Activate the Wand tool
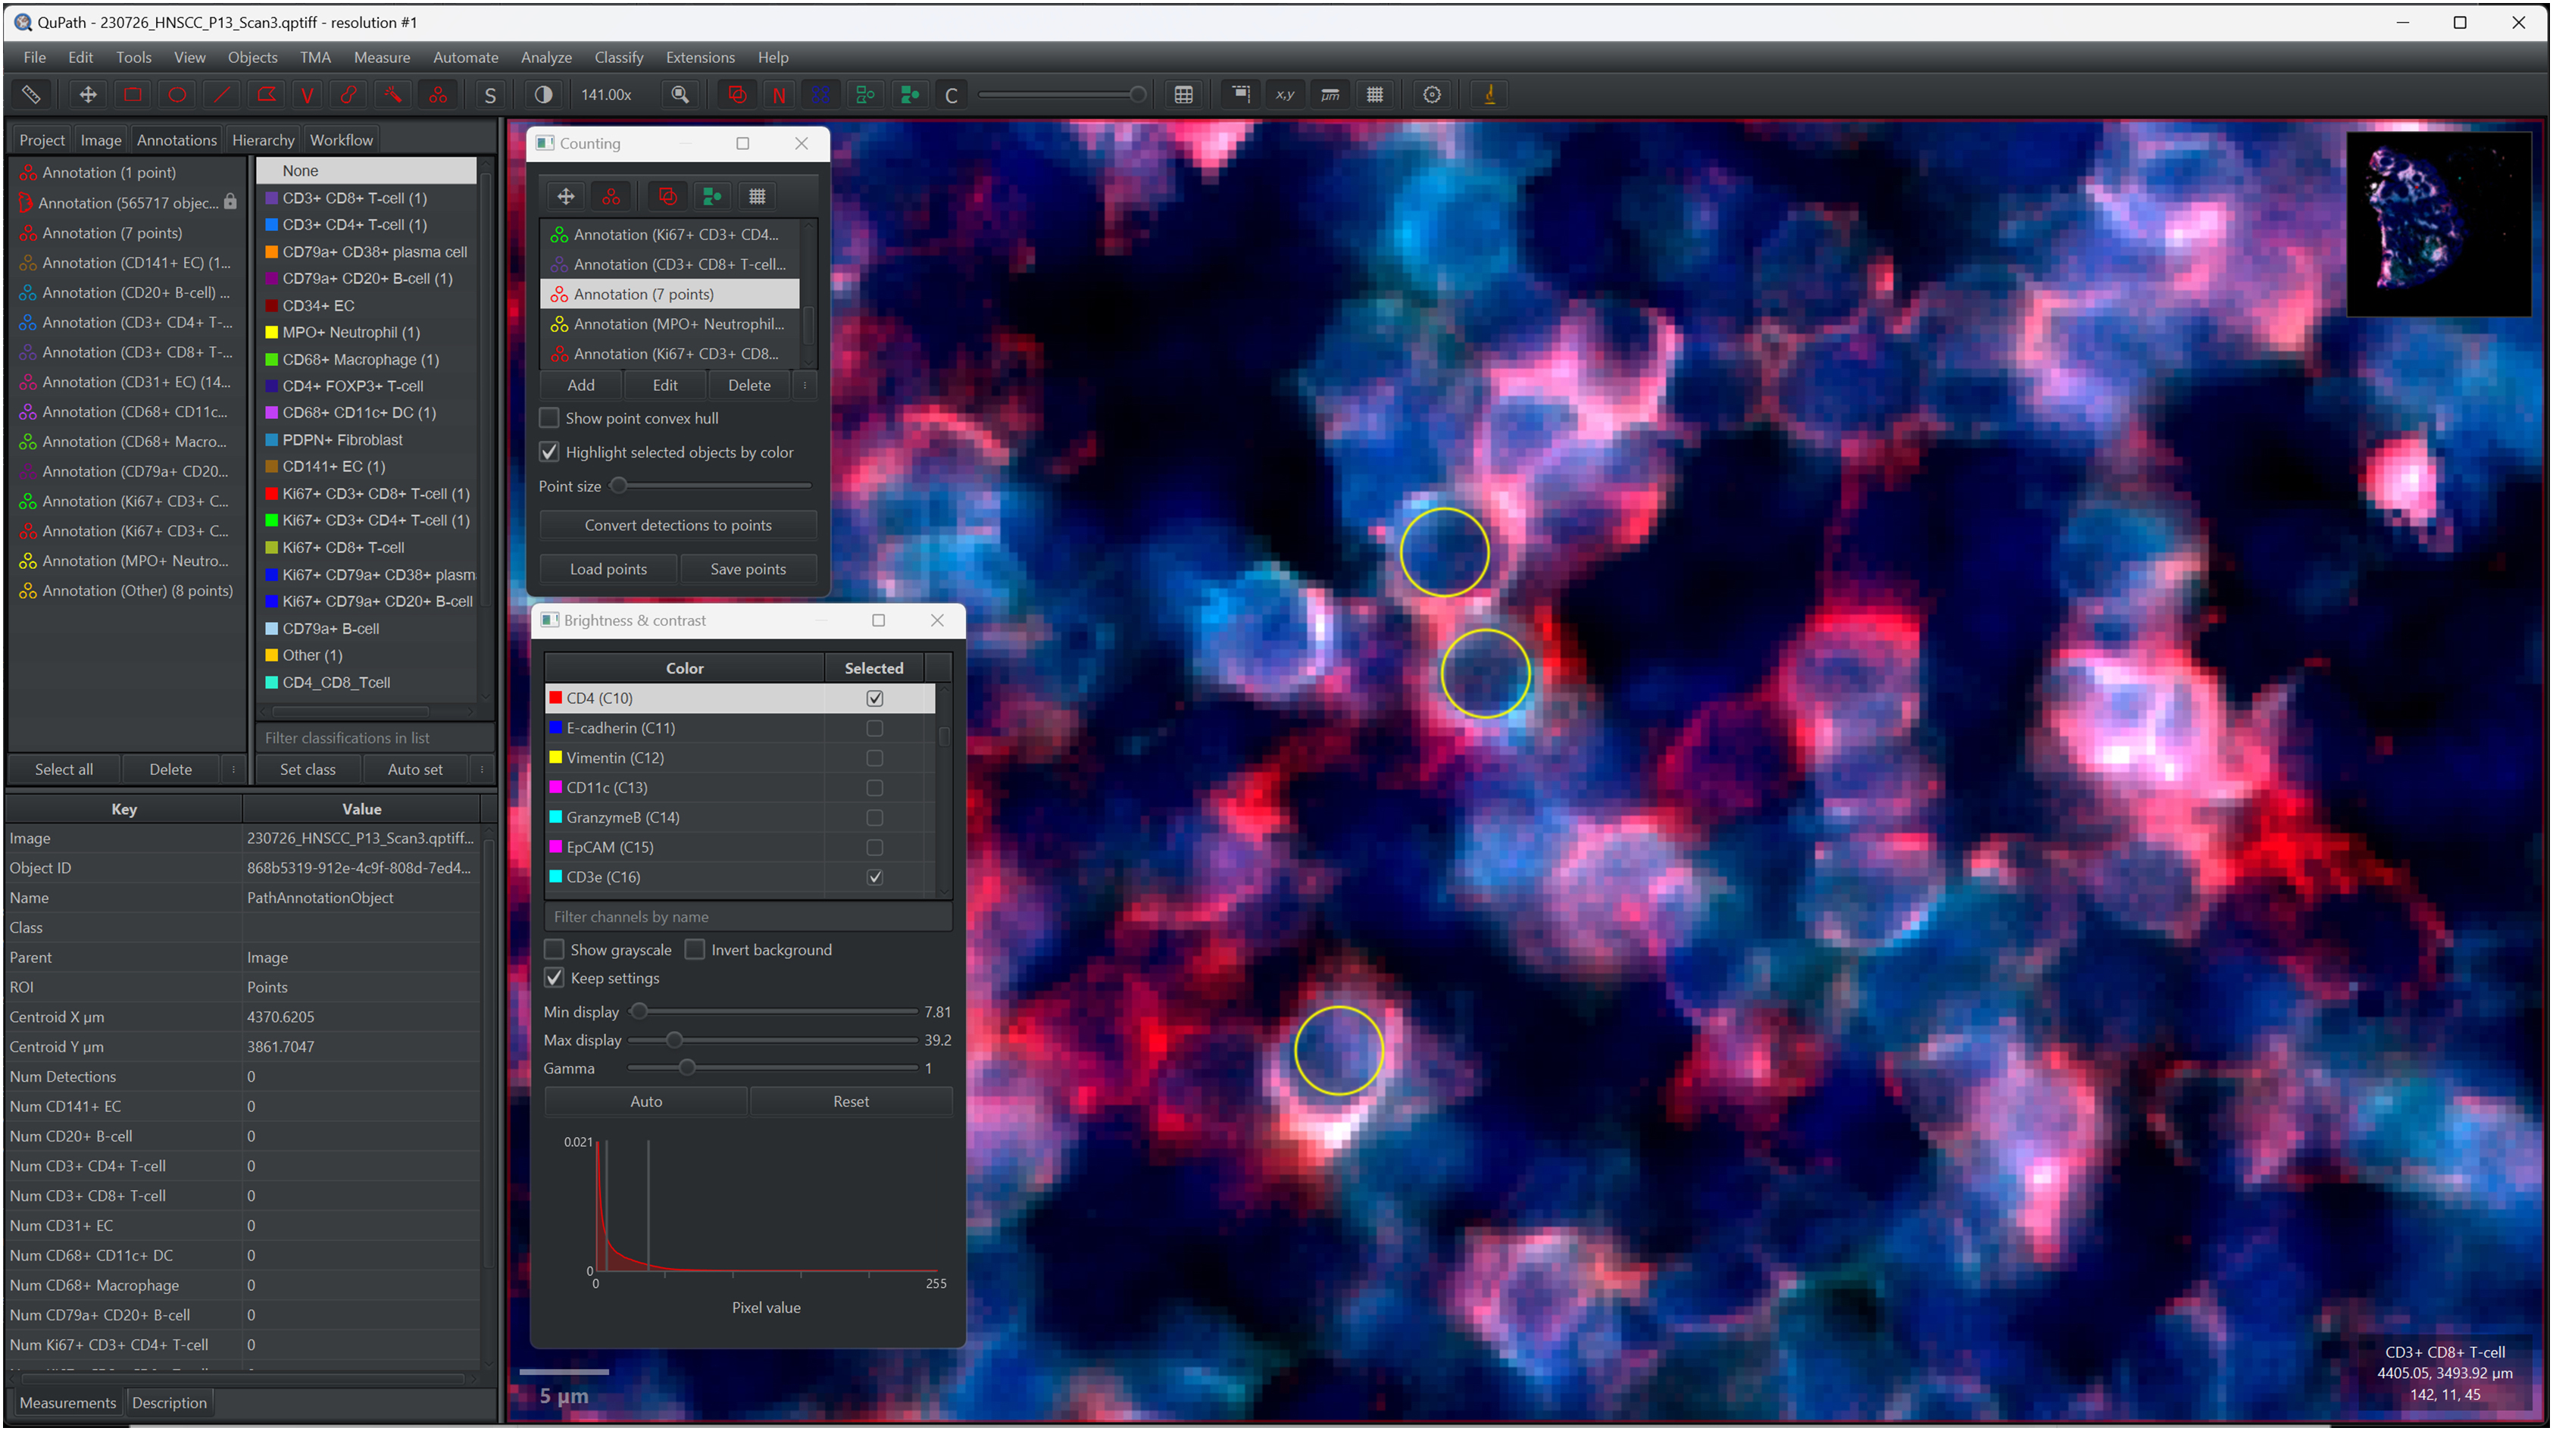 393,95
